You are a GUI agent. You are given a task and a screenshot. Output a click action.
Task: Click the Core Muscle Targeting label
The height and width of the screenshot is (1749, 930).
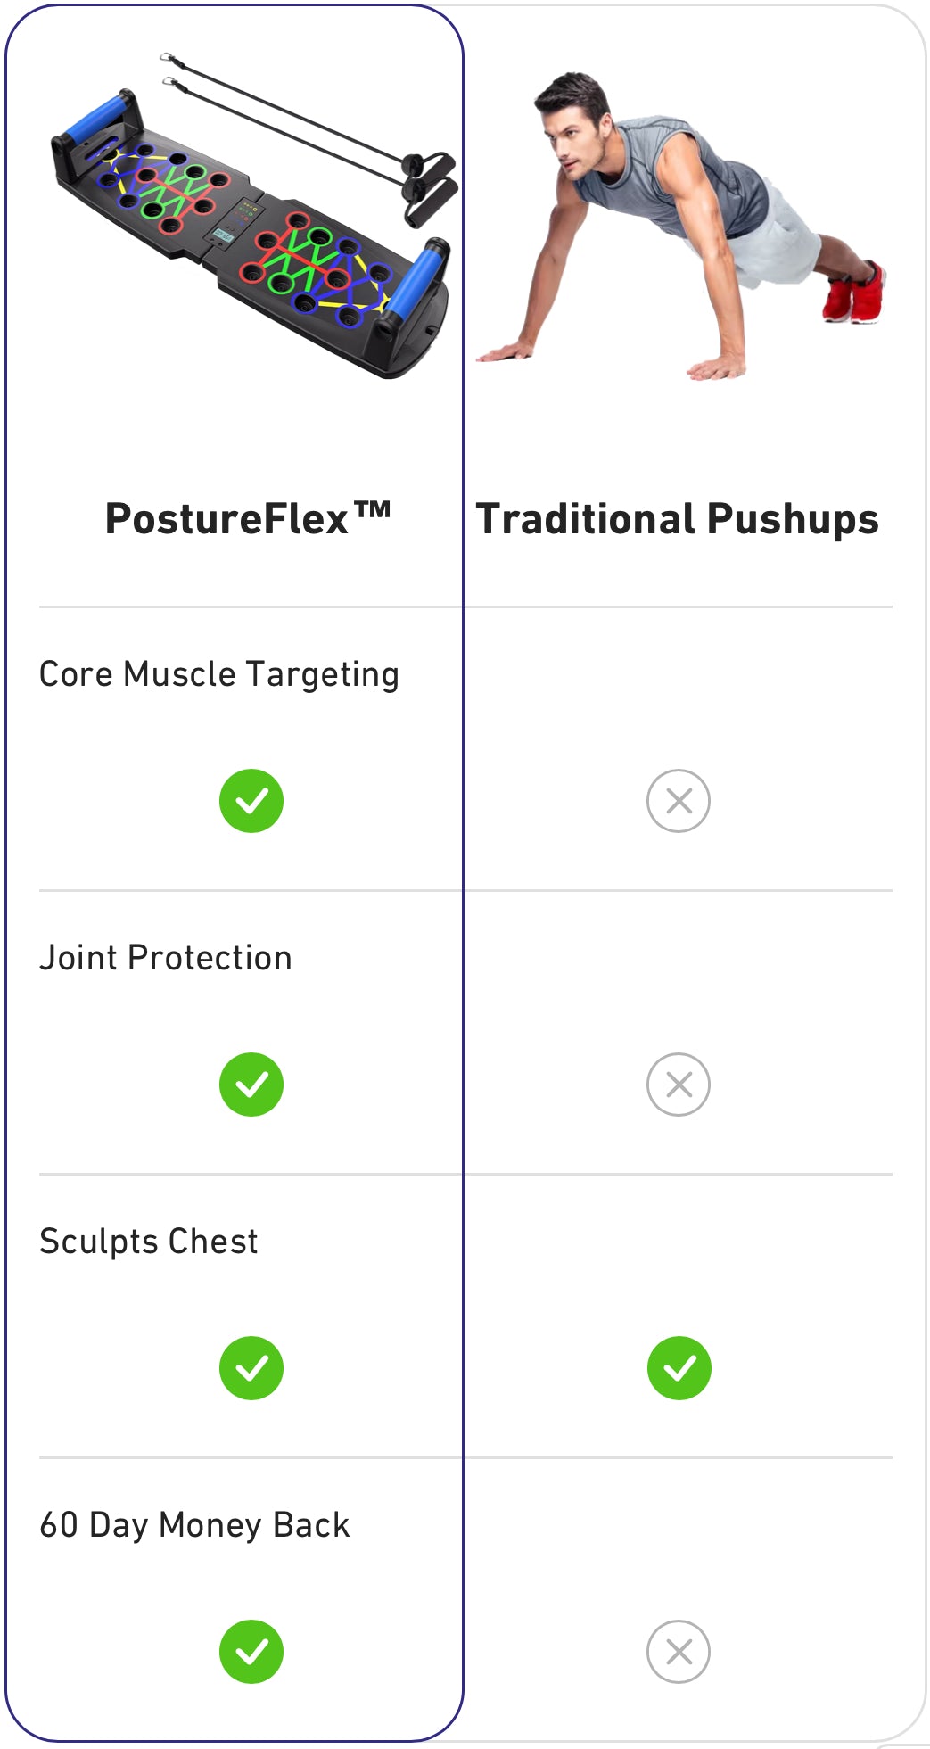pyautogui.click(x=219, y=674)
